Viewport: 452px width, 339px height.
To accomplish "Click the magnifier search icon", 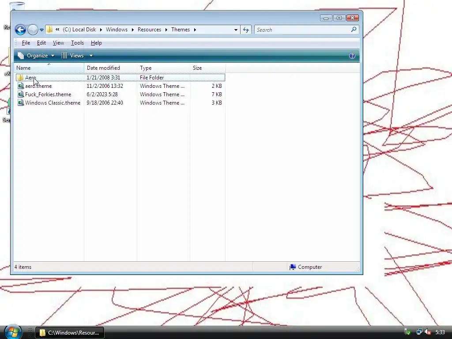I will coord(354,30).
